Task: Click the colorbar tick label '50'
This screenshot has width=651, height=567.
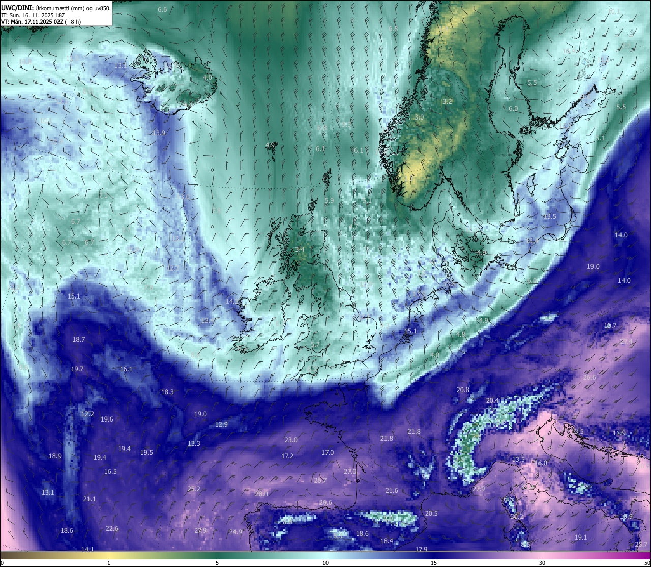Action: [x=647, y=563]
